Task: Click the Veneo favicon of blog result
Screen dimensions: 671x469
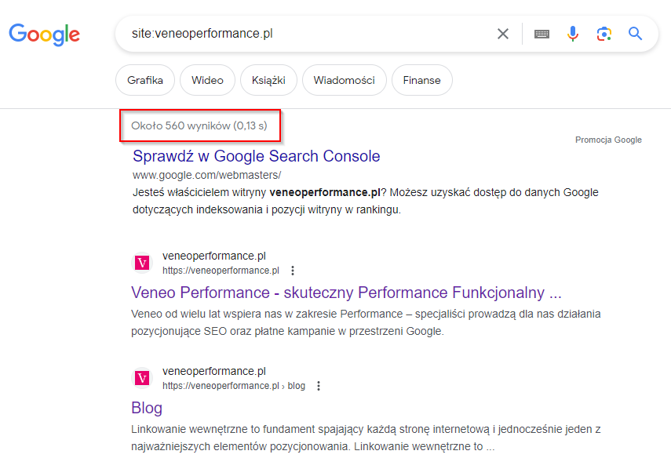Action: (x=142, y=378)
